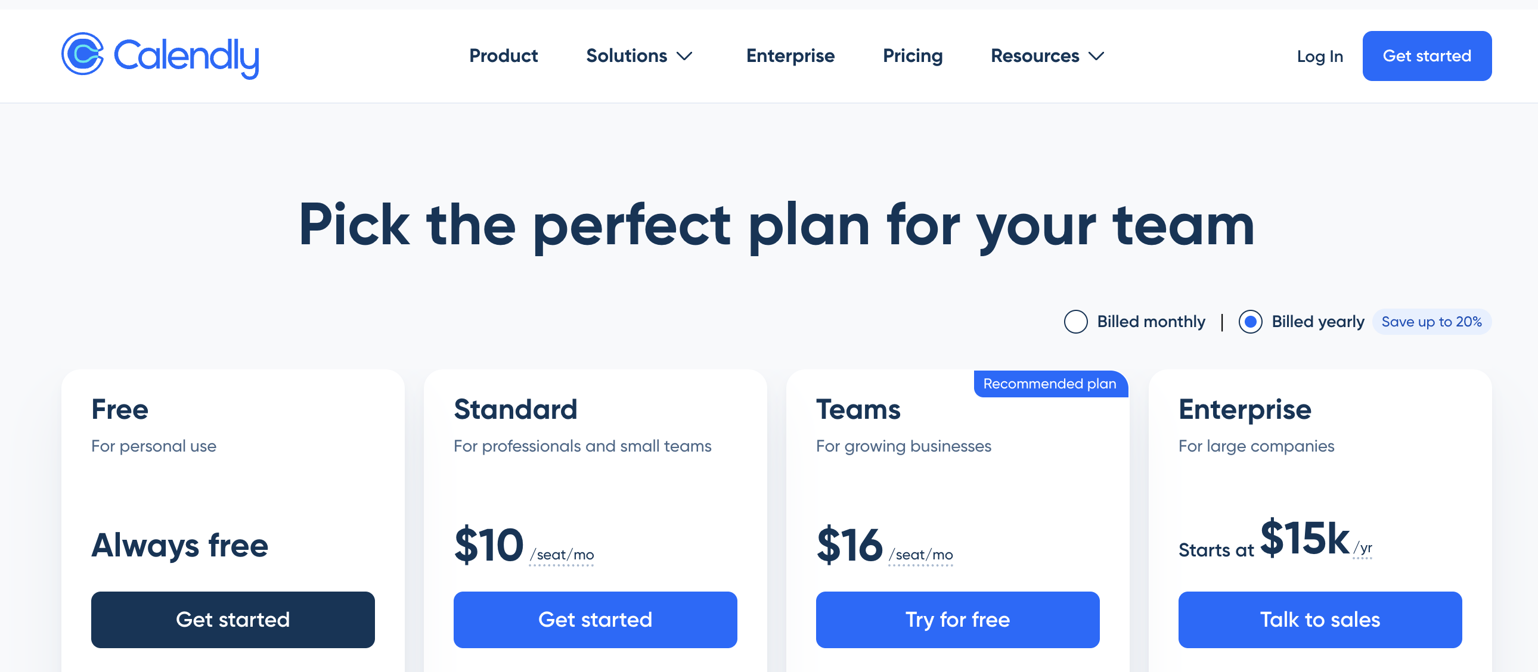Image resolution: width=1538 pixels, height=672 pixels.
Task: Click Talk to sales for Enterprise
Action: [1320, 620]
